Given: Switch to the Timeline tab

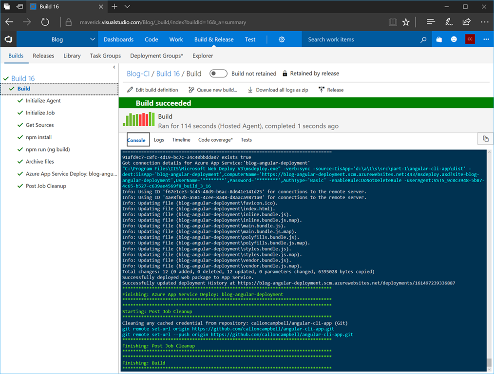Looking at the screenshot, I should (181, 140).
